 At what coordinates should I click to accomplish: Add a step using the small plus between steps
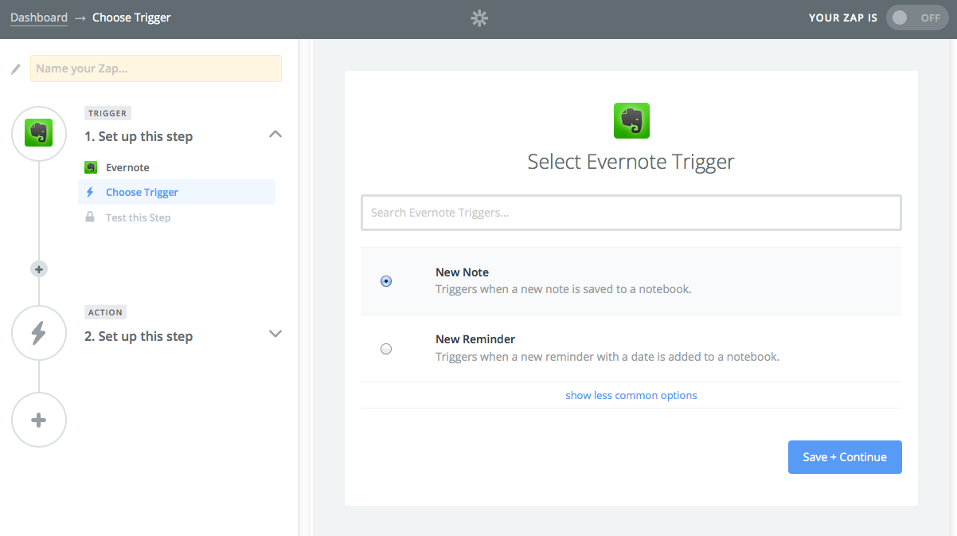point(38,269)
